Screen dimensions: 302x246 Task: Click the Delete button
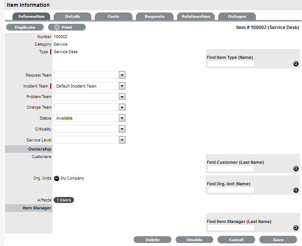point(153,240)
